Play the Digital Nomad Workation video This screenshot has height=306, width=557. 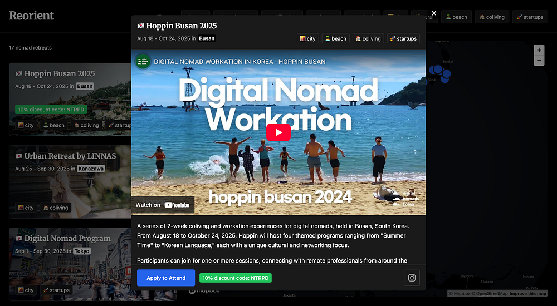click(278, 132)
